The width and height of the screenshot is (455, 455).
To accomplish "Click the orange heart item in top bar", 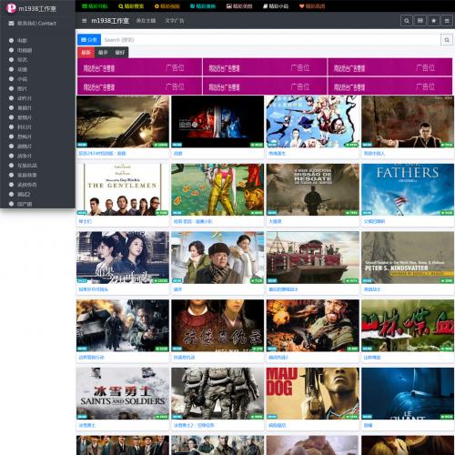I will pyautogui.click(x=312, y=6).
